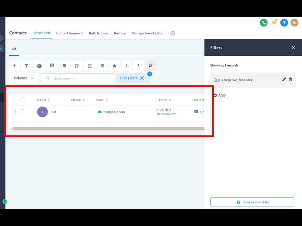Click the trash delete contacts icon
The height and width of the screenshot is (226, 302).
[x=102, y=66]
